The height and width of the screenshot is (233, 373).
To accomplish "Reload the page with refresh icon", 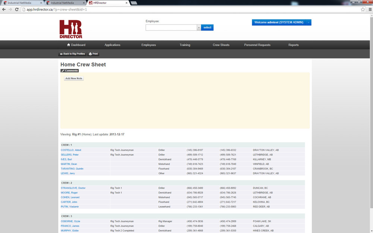I will (x=17, y=9).
